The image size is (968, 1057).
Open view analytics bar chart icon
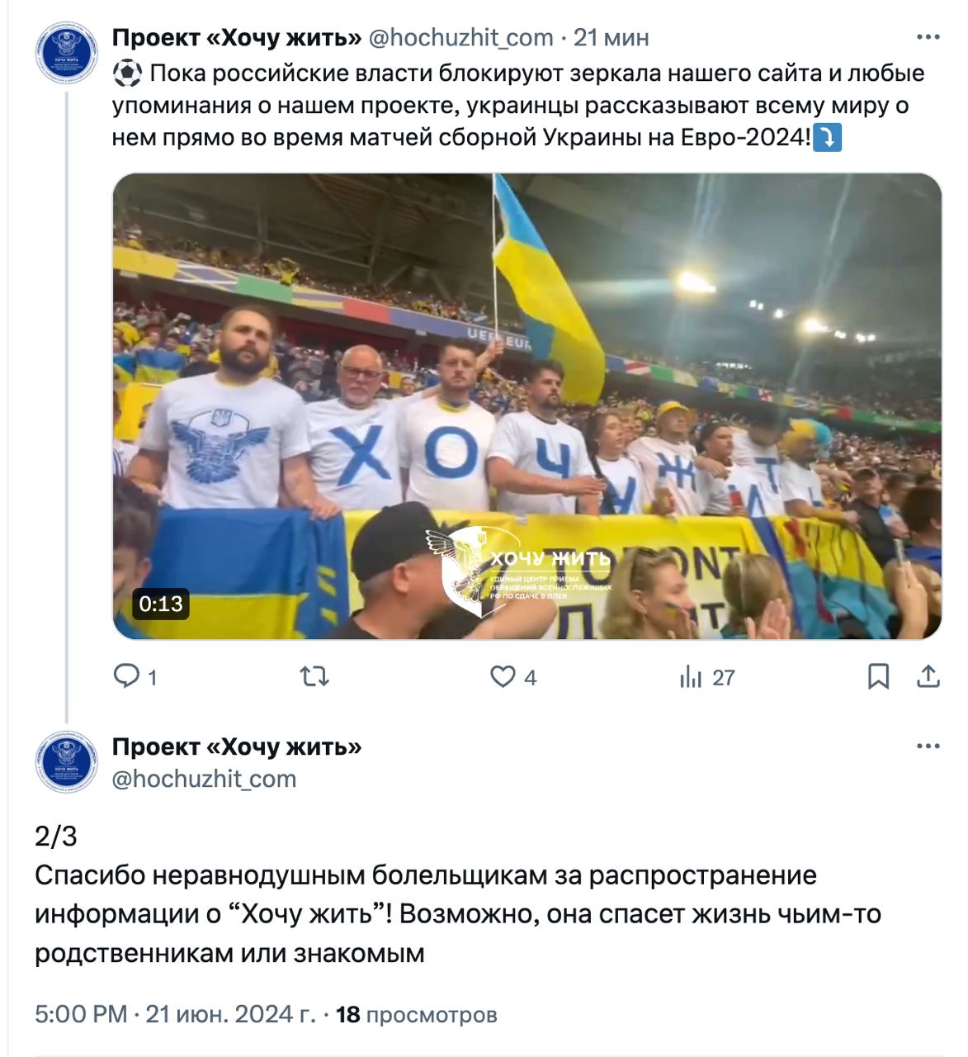pyautogui.click(x=691, y=677)
